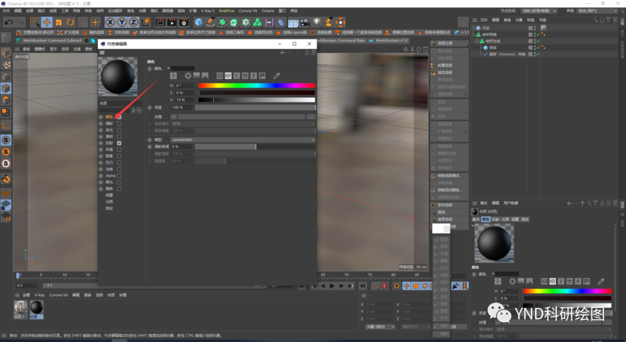Collapse the 体积网格 tree item

[474, 35]
